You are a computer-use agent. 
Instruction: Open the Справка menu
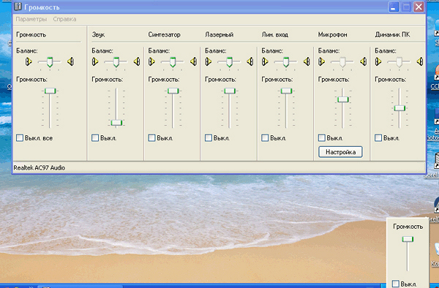(64, 19)
